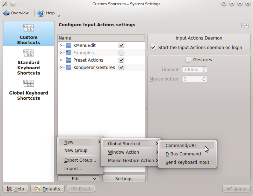Toggle the Examples group checkbox
The height and width of the screenshot is (196, 253).
coord(121,53)
